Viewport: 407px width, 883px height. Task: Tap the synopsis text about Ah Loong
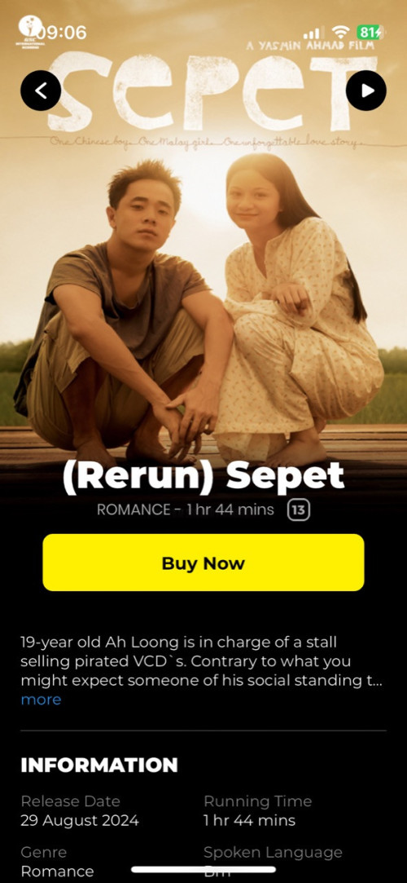pyautogui.click(x=201, y=662)
